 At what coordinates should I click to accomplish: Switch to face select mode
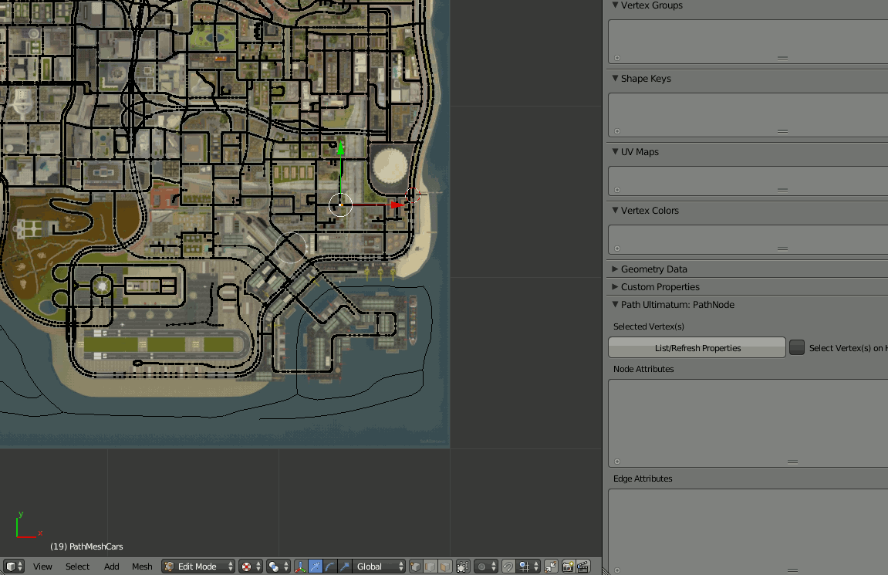[x=445, y=567]
